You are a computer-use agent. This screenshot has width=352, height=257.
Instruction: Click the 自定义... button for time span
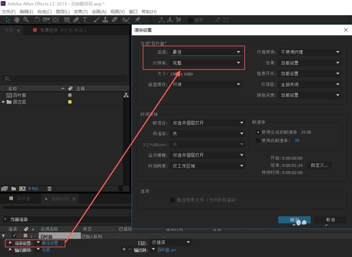coord(319,165)
